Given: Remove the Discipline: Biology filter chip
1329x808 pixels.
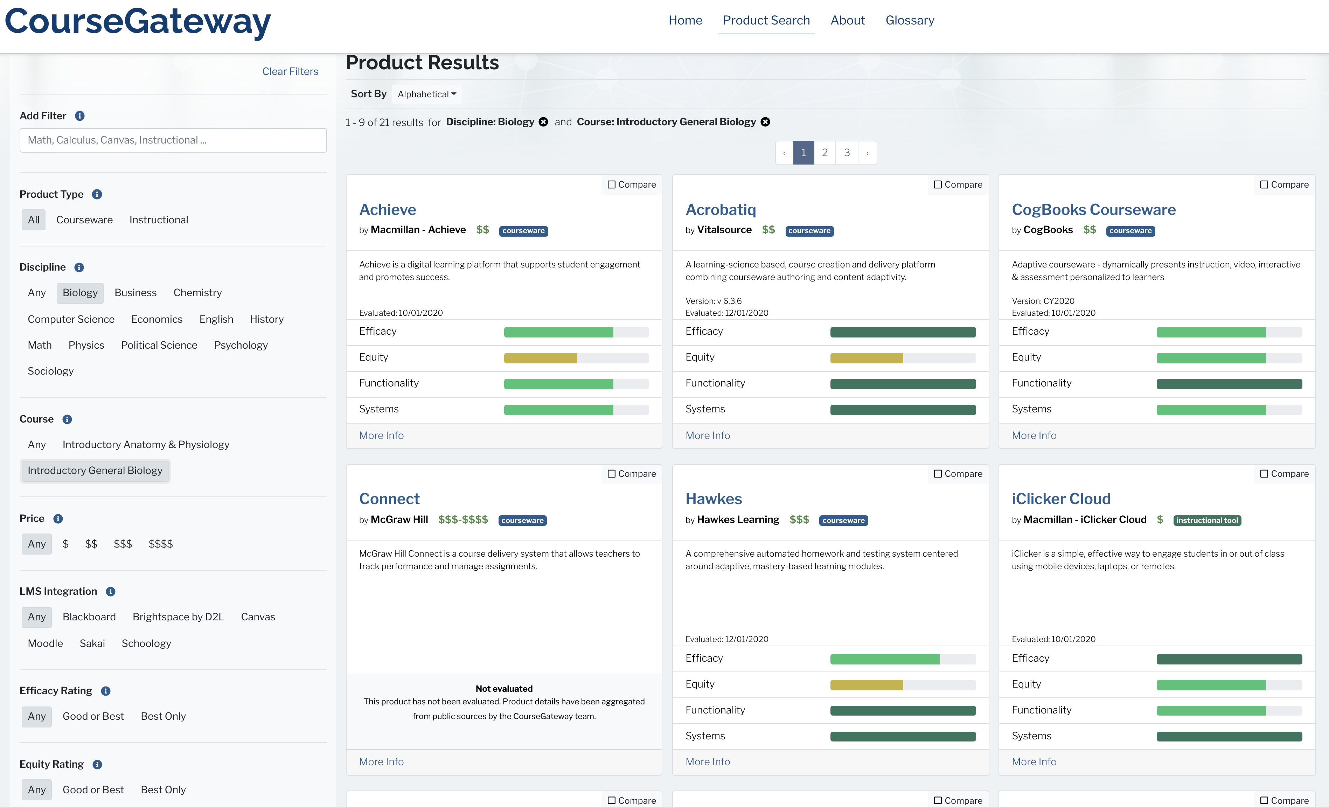Looking at the screenshot, I should 544,122.
